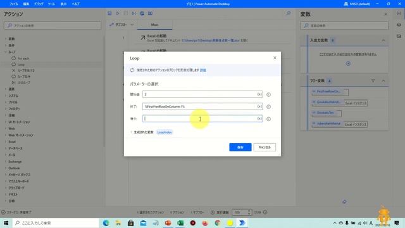405x228 pixels.
Task: Expand 生成された変数 section in Loop dialog
Action: click(x=131, y=132)
